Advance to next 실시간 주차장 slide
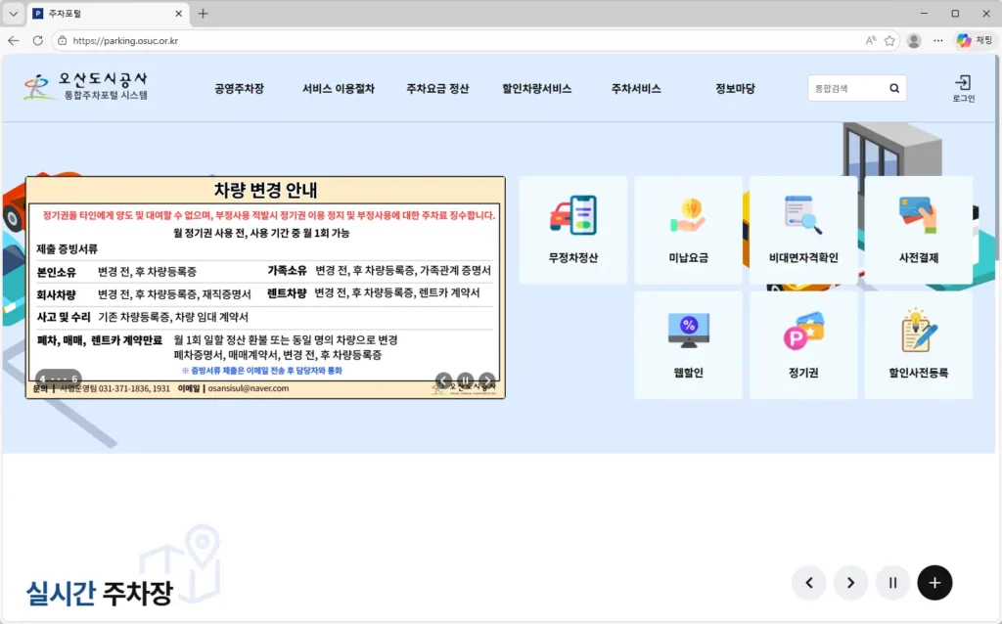Screen dimensions: 1002x624 [849, 582]
